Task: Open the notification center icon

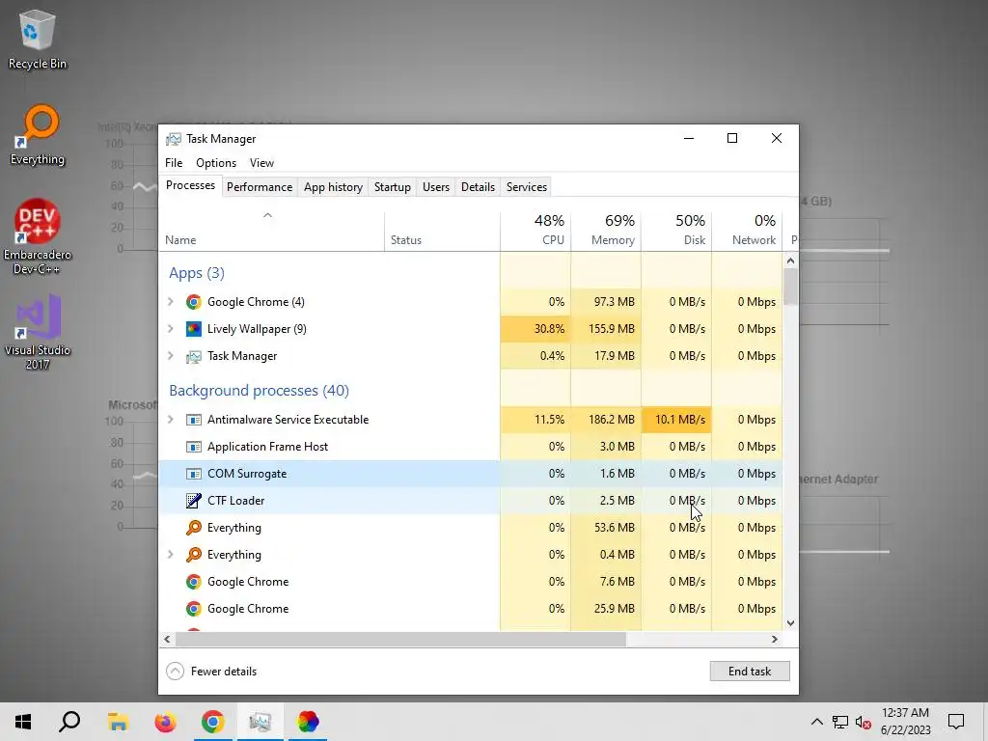Action: (x=956, y=722)
